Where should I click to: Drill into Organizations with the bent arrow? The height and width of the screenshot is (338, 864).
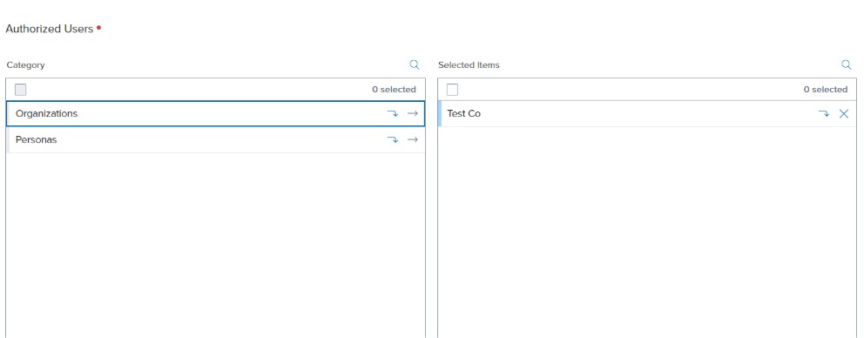[x=392, y=113]
